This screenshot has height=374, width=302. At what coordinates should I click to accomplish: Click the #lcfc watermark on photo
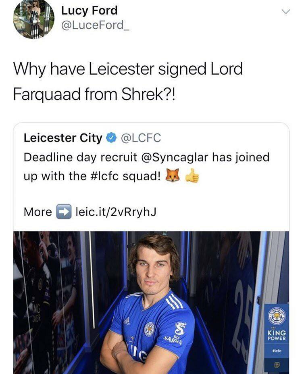277,351
